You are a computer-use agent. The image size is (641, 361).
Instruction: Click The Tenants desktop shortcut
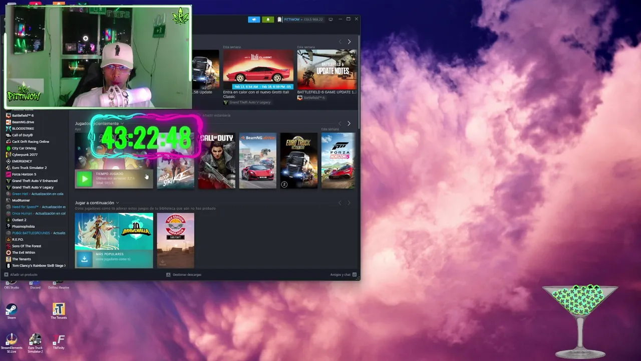click(59, 311)
